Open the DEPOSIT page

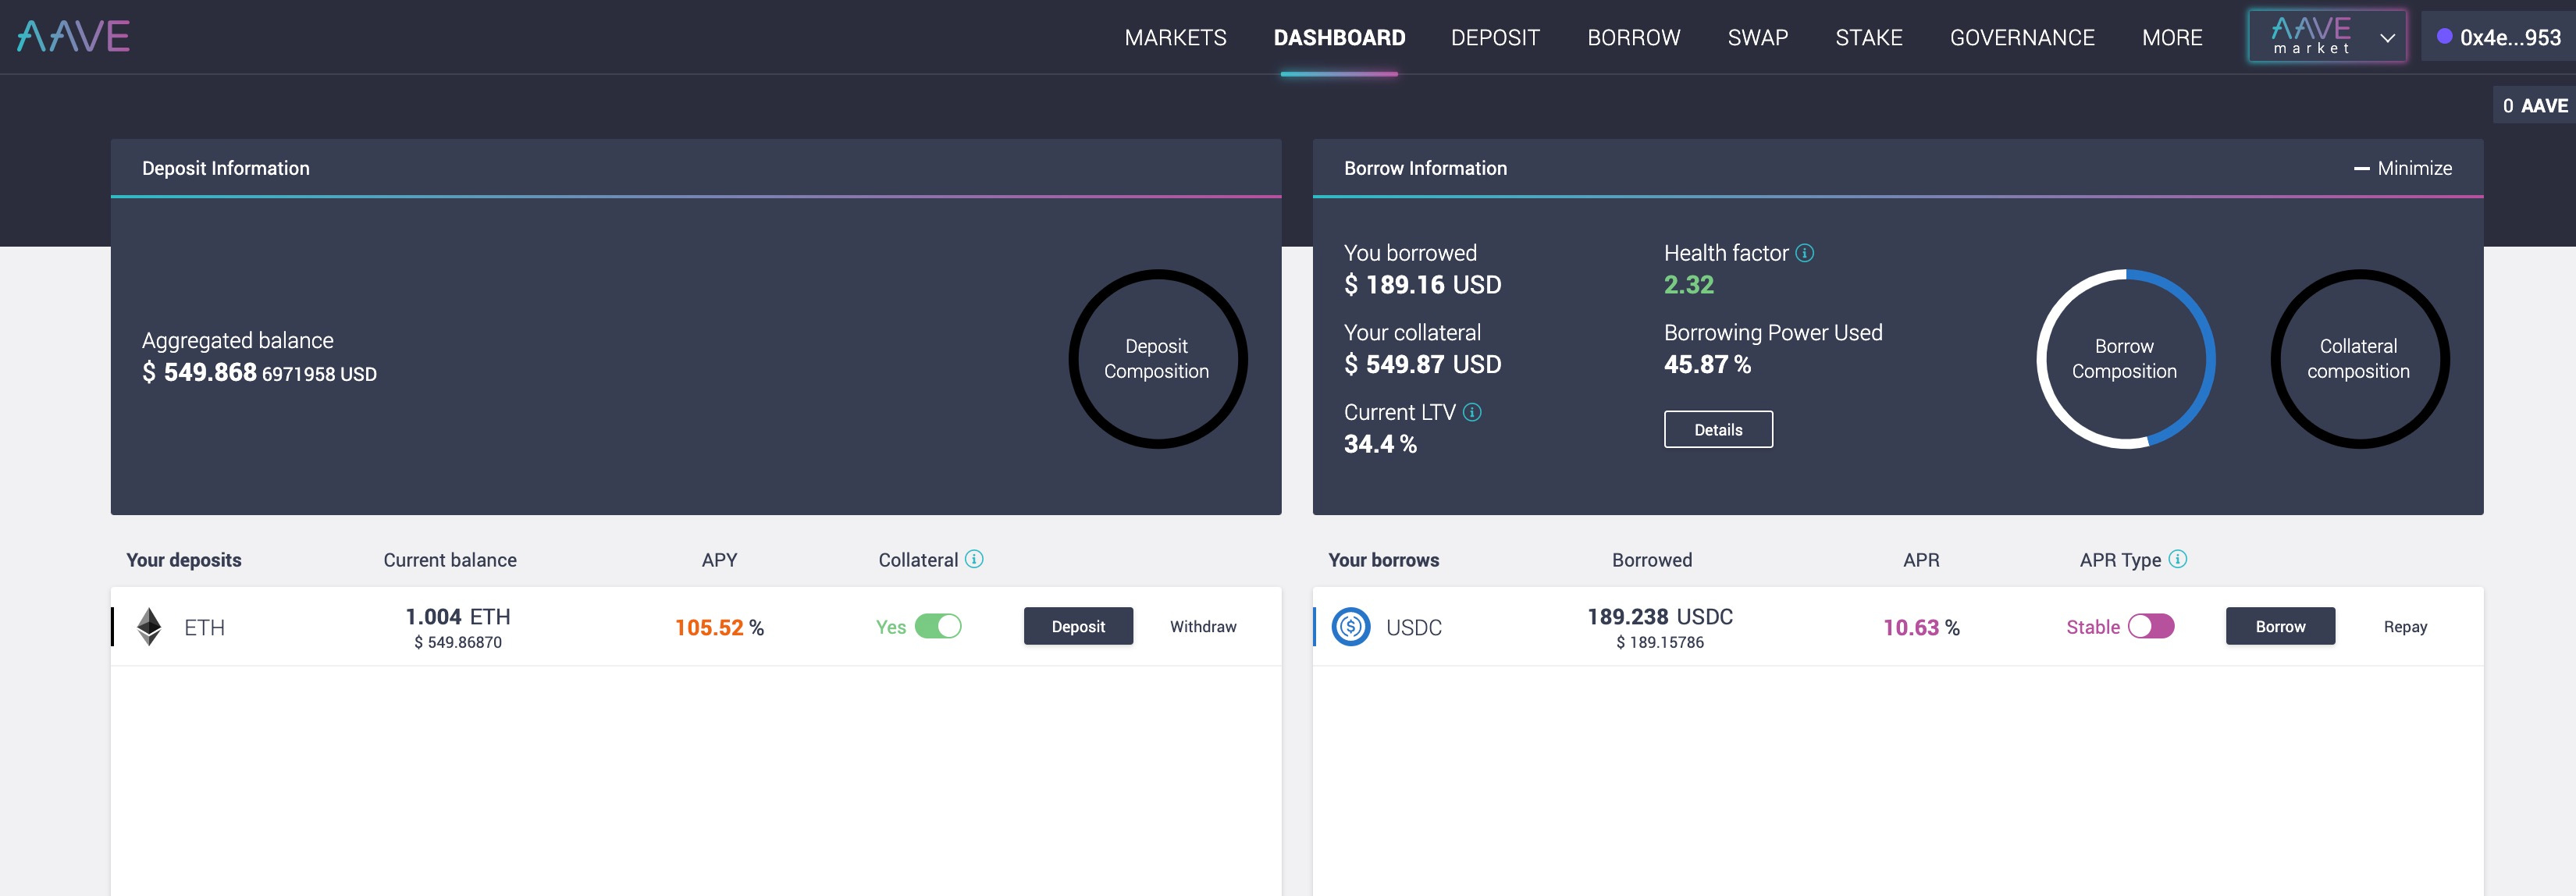1495,38
